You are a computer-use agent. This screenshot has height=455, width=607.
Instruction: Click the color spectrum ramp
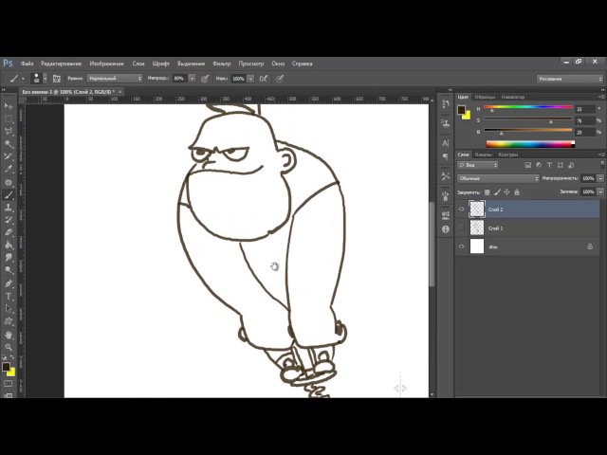point(530,144)
